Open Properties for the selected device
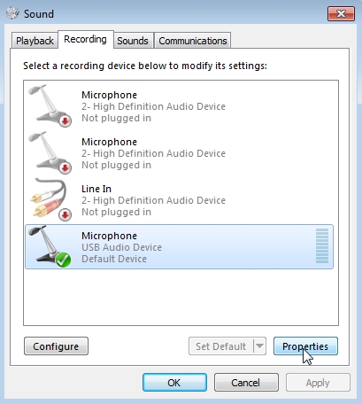362x404 pixels. [x=305, y=346]
